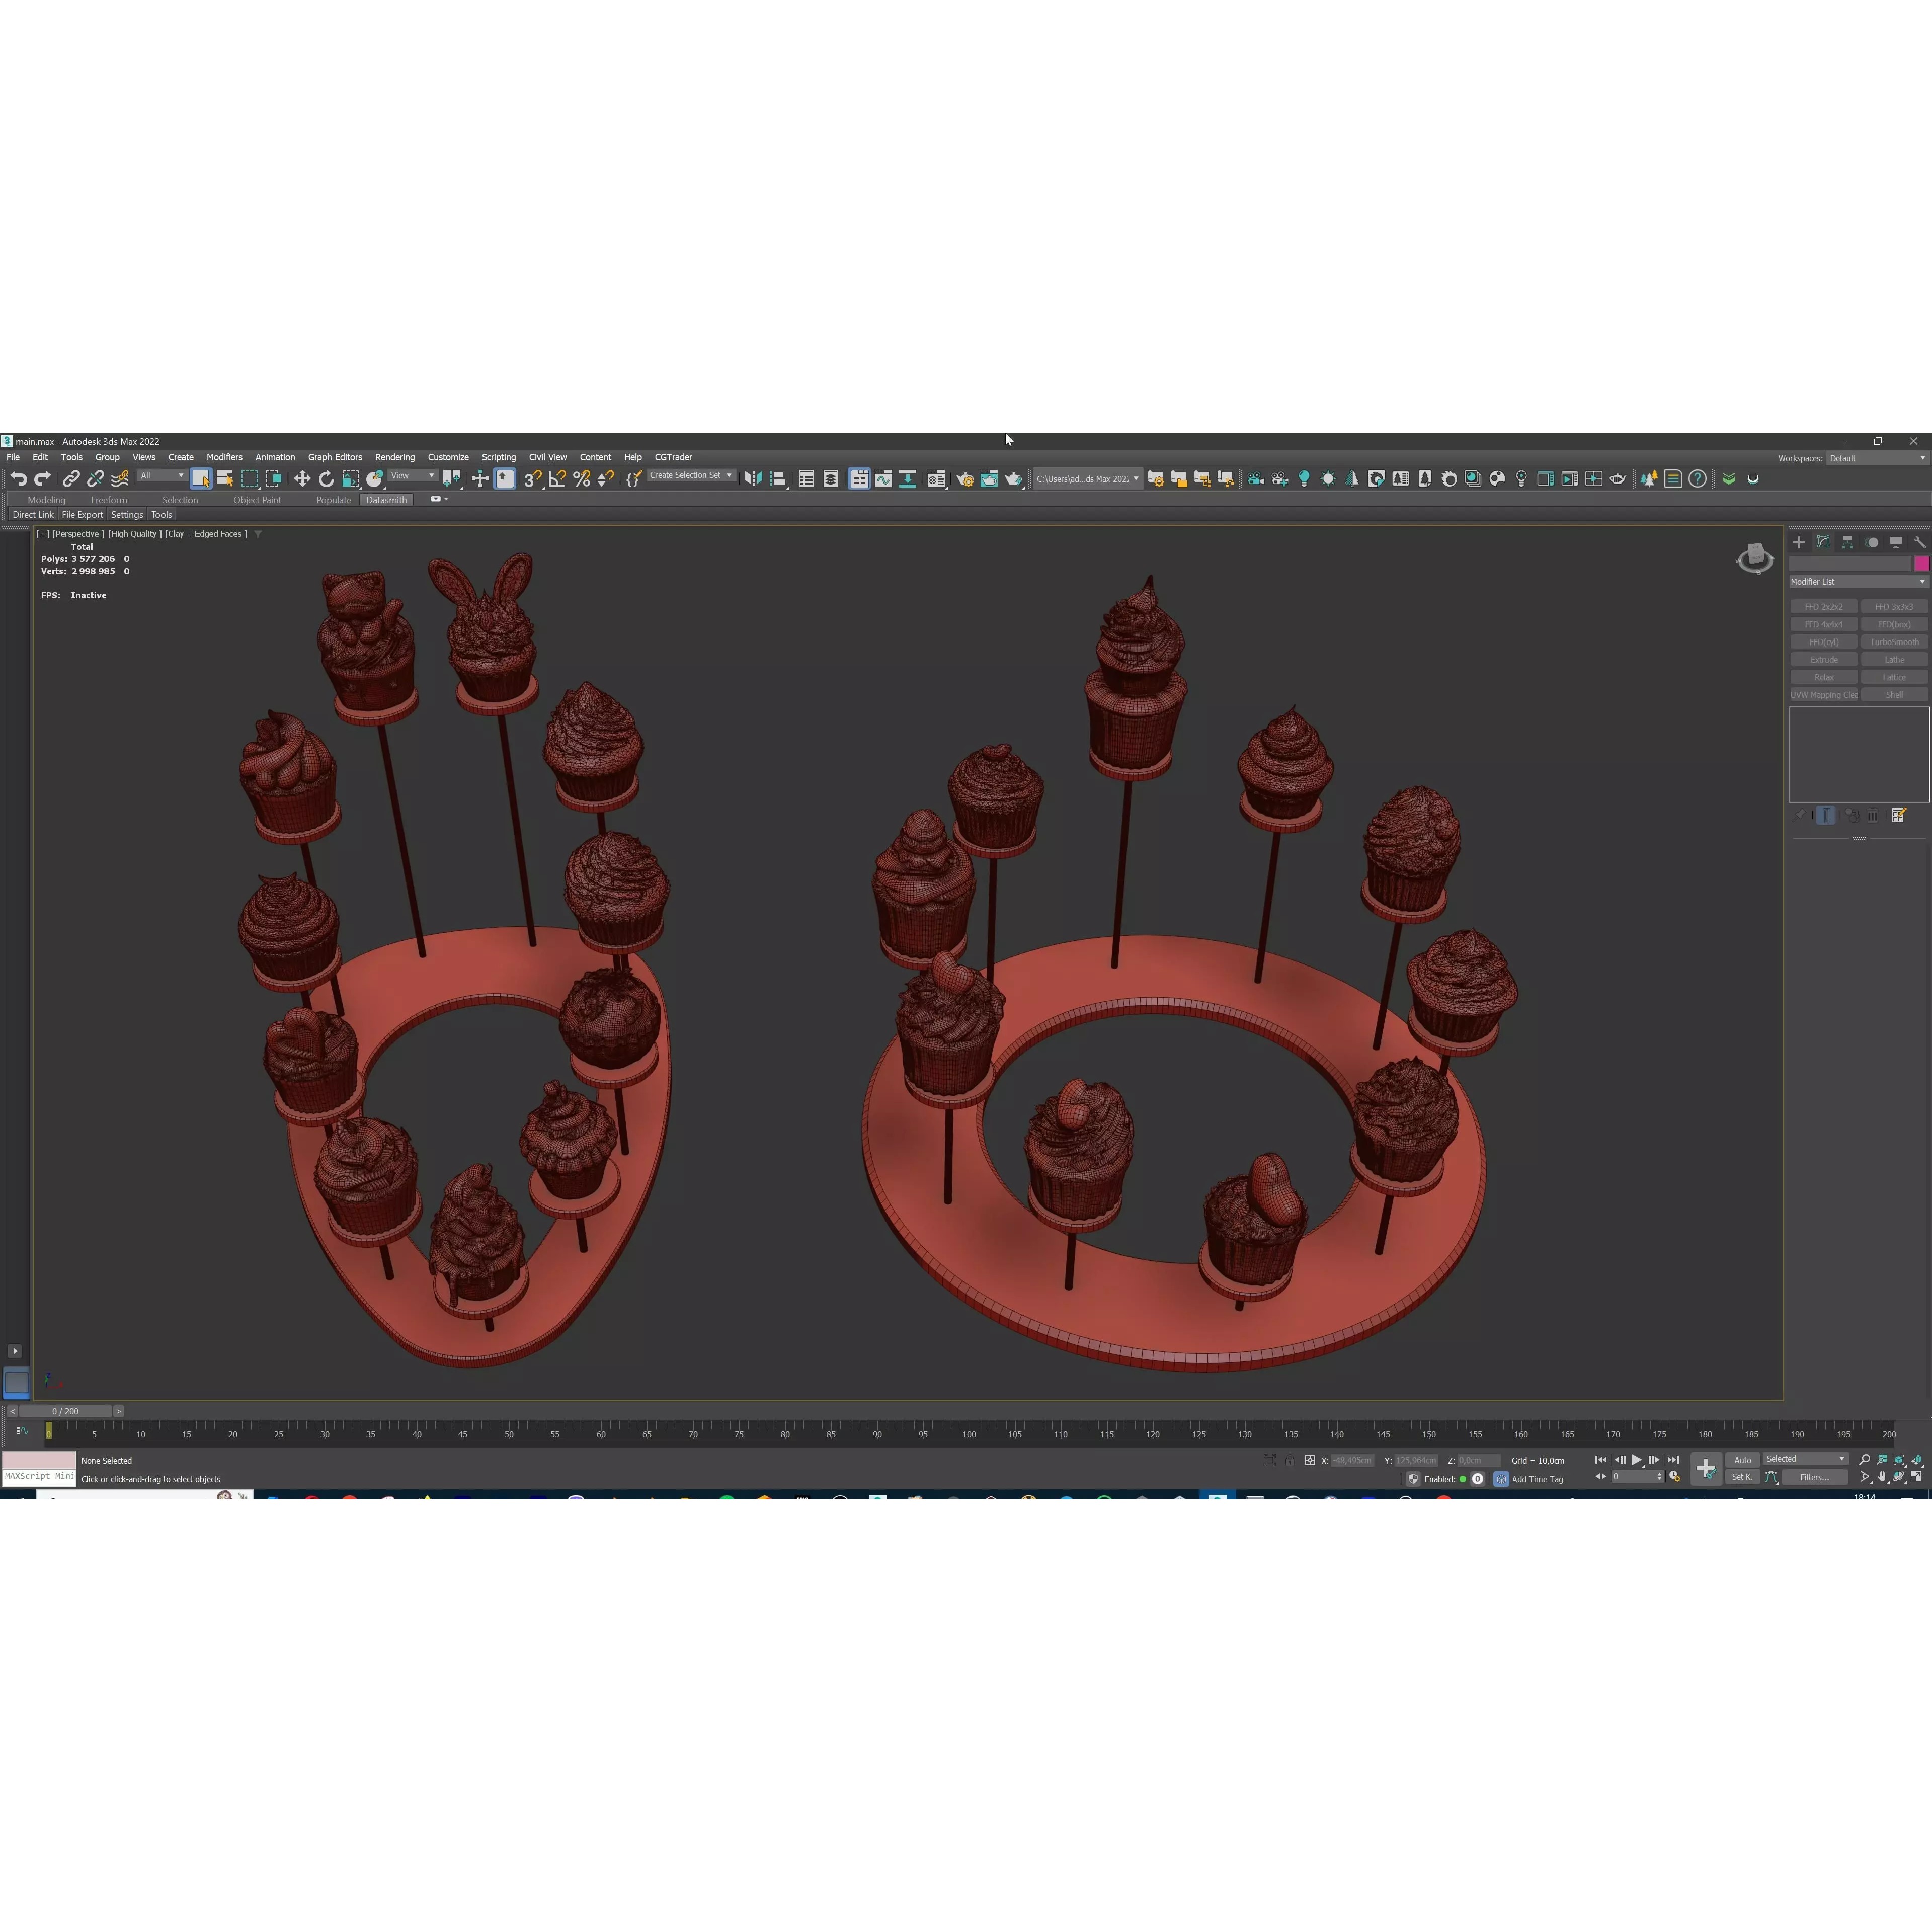
Task: Open the Zoom Extents All Selected navigation icon
Action: tap(1916, 1460)
